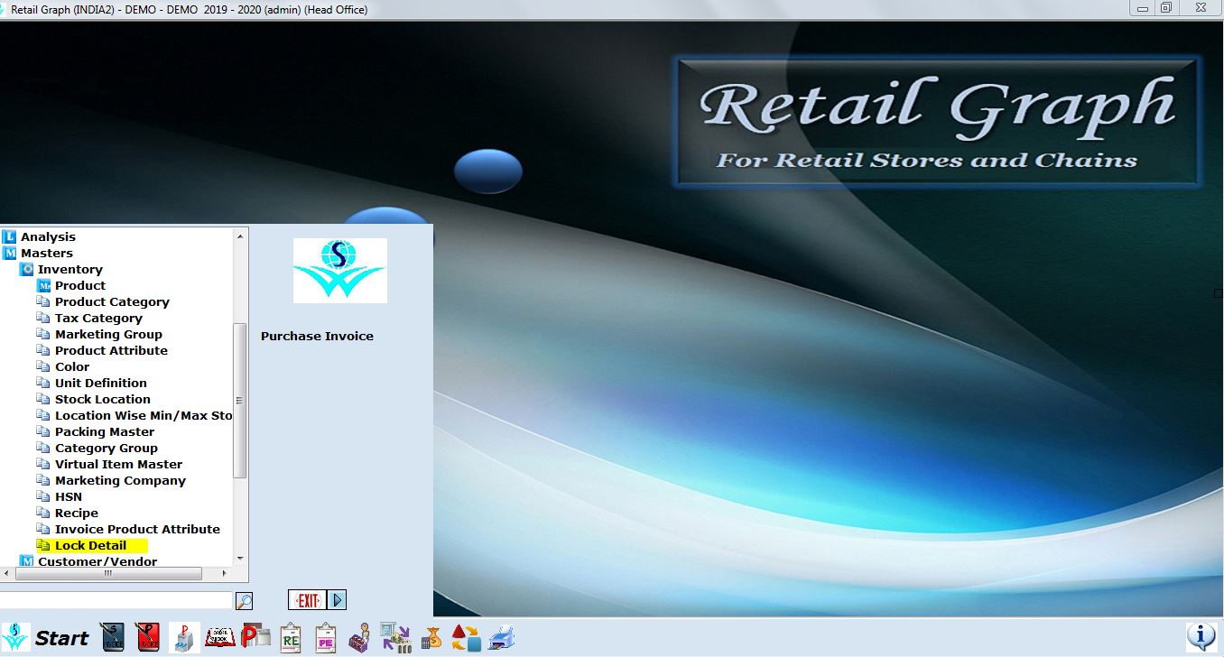Collapse the Masters tree node

point(47,253)
